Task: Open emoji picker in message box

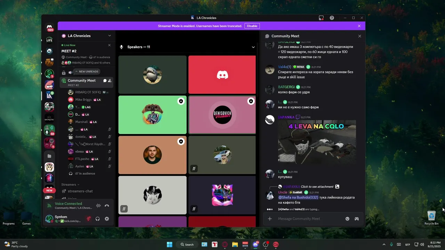Action: point(347,219)
